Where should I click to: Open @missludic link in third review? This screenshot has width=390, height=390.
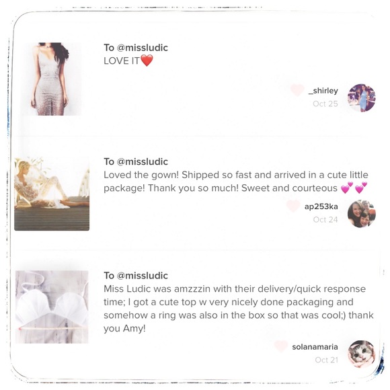[143, 275]
